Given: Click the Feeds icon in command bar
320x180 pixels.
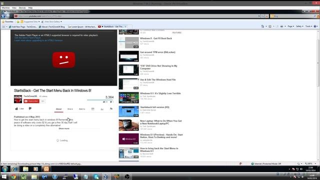Looking at the screenshot, I should (270, 26).
